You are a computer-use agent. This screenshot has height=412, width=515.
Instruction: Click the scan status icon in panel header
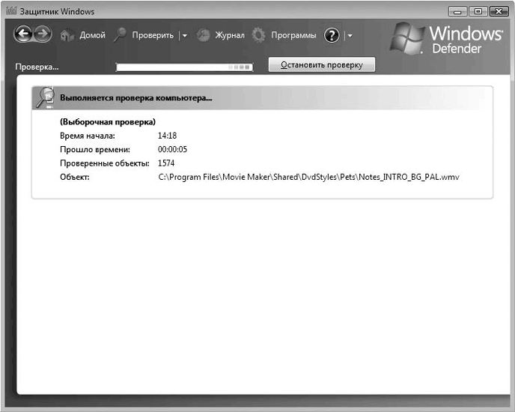(x=46, y=97)
